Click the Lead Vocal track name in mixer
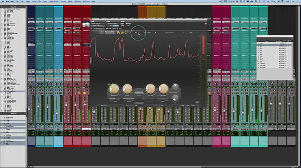This screenshot has height=168, width=301. [x=77, y=129]
